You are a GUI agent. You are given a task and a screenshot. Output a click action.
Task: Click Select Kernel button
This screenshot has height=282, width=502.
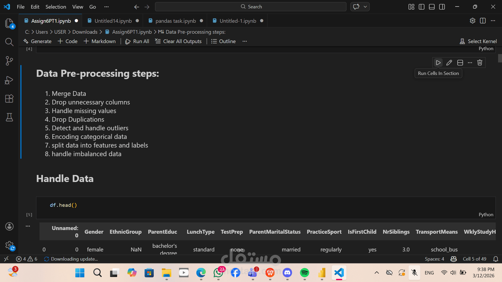point(478,41)
